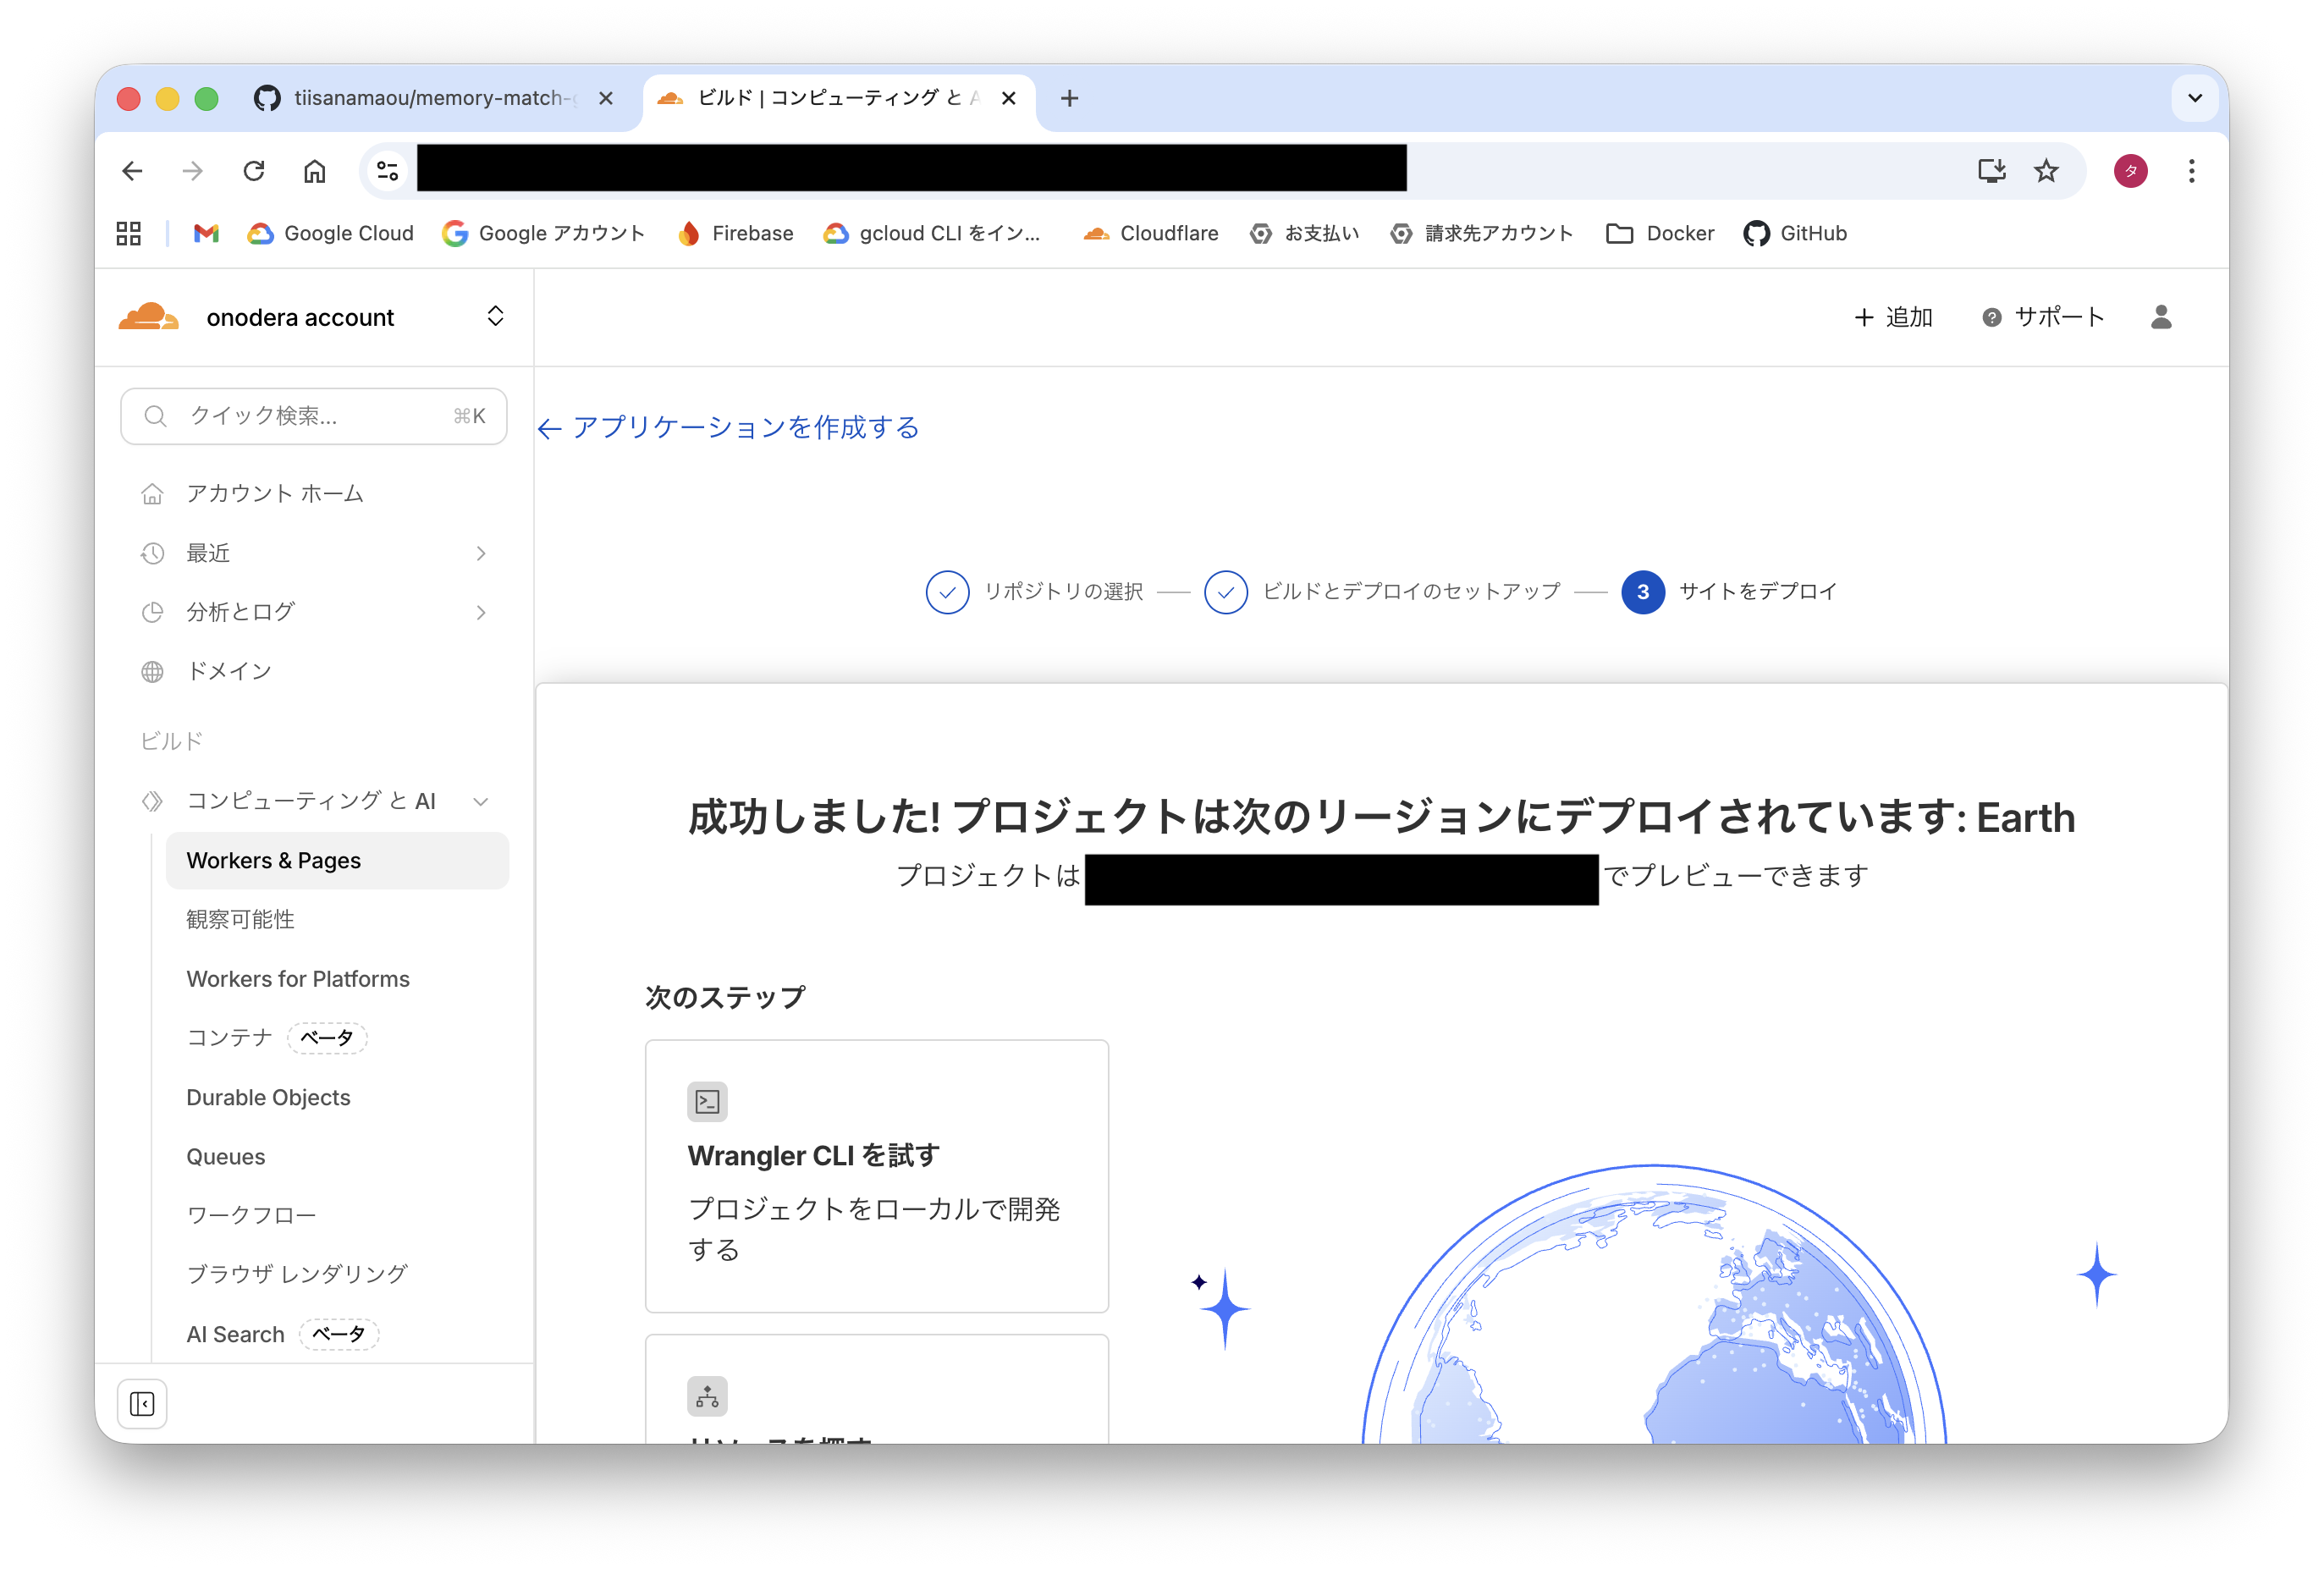Expand the 最近 sidebar section
This screenshot has height=1569, width=2324.
(x=481, y=553)
